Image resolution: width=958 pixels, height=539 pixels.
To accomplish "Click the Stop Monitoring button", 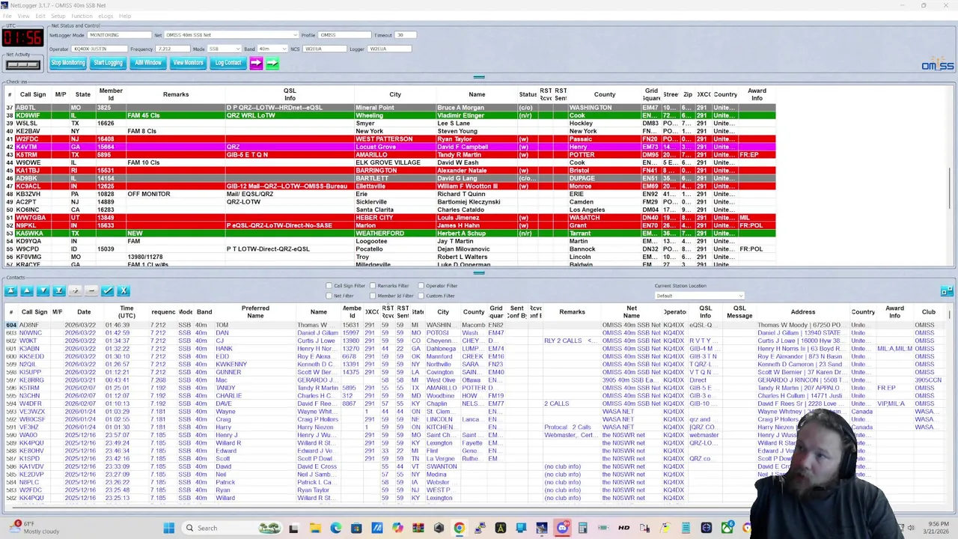I will pyautogui.click(x=68, y=63).
